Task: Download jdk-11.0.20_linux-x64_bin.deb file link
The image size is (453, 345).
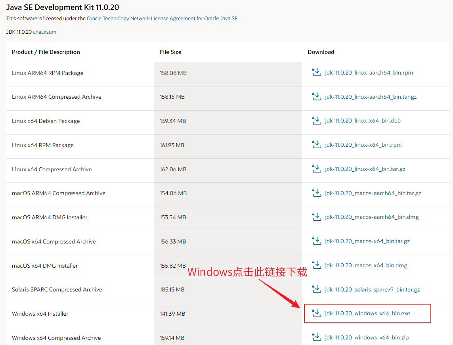Action: pyautogui.click(x=363, y=121)
